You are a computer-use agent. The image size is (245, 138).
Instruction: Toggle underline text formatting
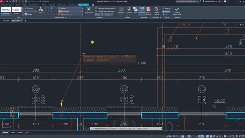[x=46, y=11]
